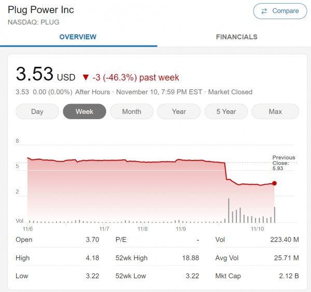The image size is (311, 292).
Task: Show the Year chart range
Action: pyautogui.click(x=179, y=111)
